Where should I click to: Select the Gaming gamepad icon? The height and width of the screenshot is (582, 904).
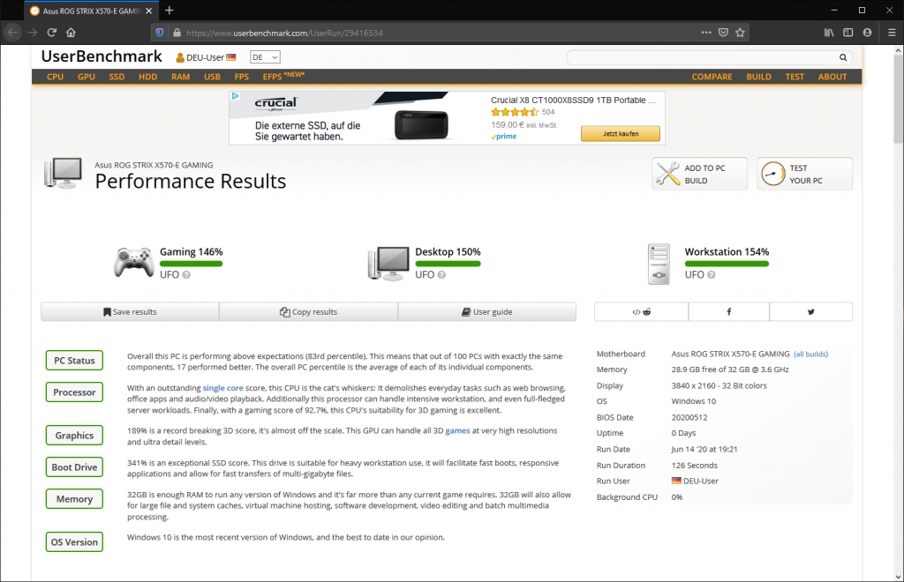[134, 262]
